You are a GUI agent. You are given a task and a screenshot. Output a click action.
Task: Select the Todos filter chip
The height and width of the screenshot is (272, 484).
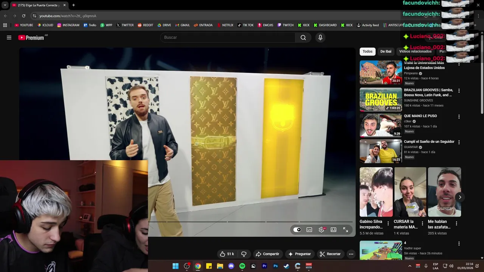coord(368,51)
